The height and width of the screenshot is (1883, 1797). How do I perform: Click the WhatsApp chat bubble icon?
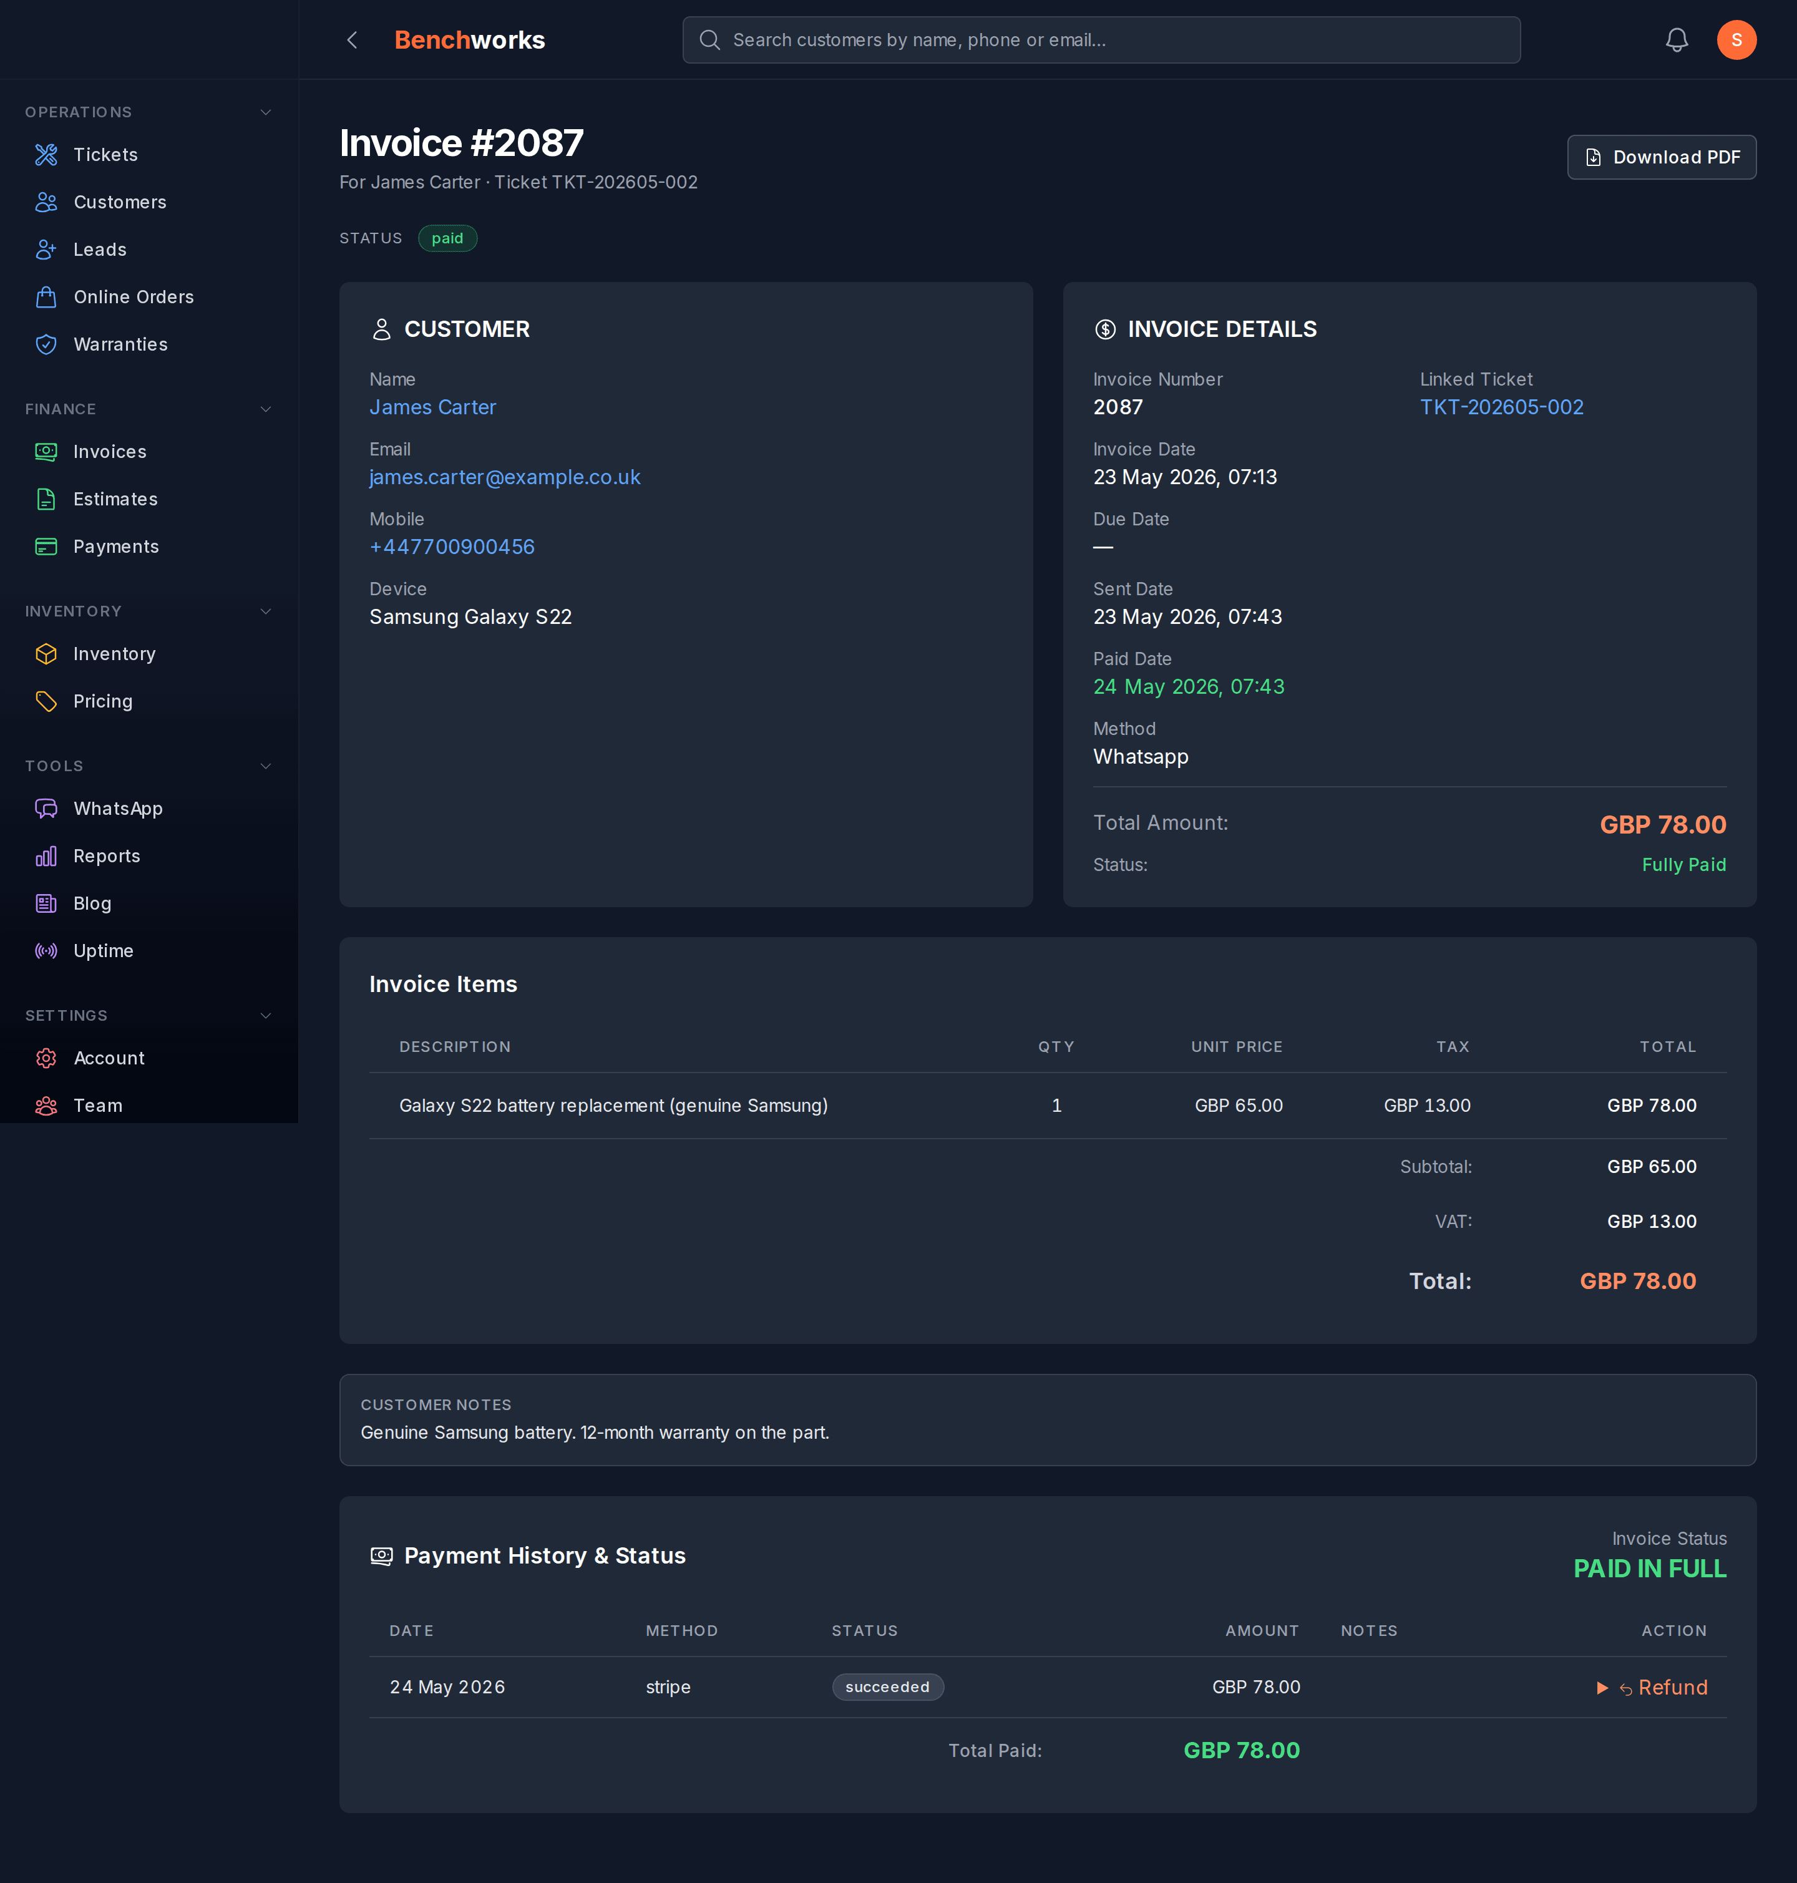46,809
